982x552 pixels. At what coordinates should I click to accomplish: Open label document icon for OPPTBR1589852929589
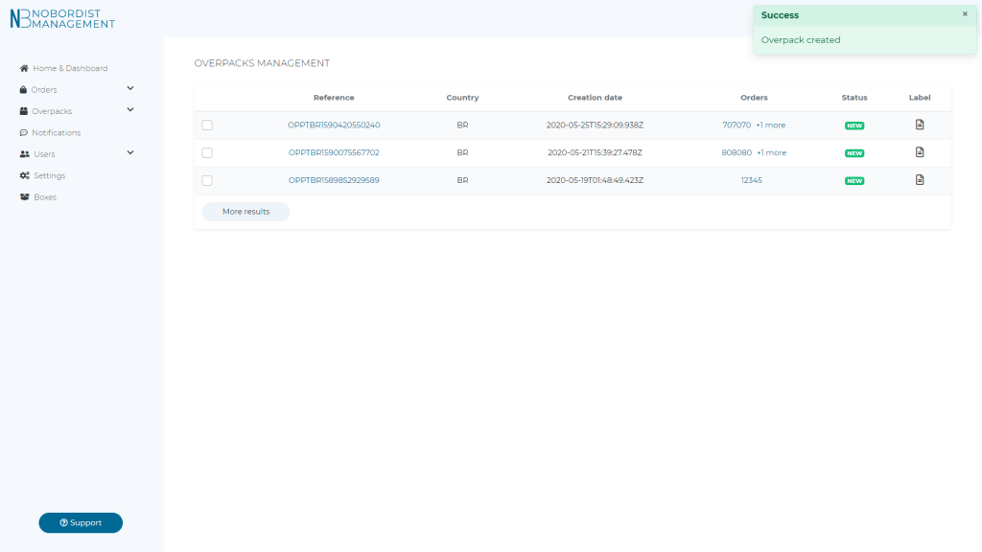click(x=920, y=180)
